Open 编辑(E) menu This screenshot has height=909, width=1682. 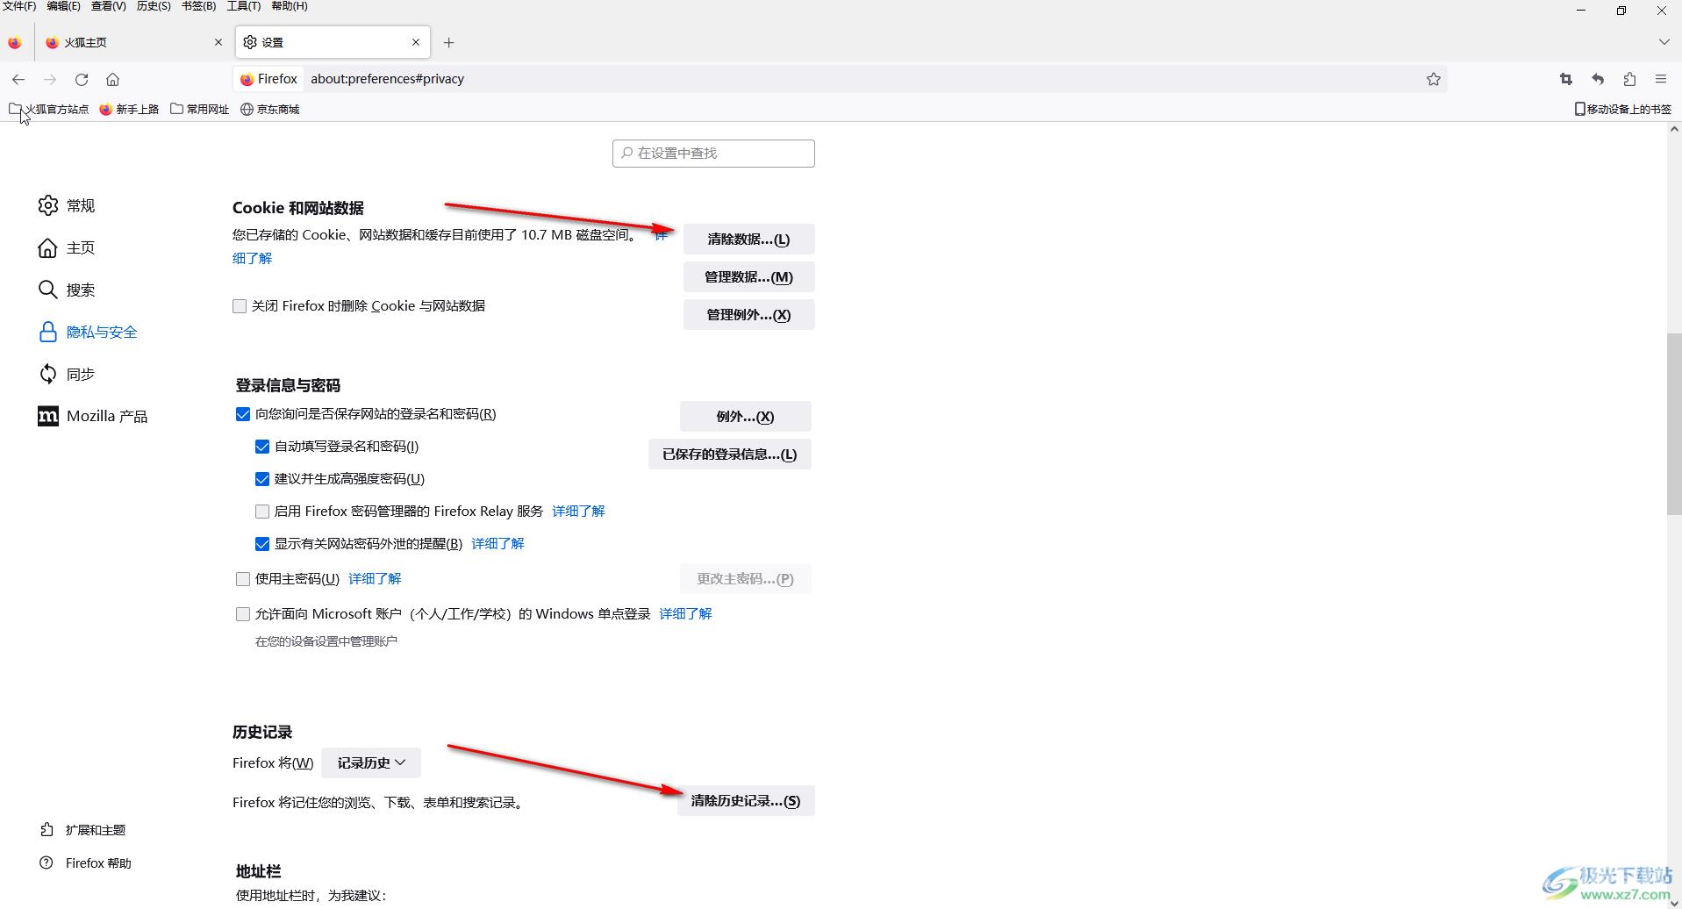tap(63, 6)
